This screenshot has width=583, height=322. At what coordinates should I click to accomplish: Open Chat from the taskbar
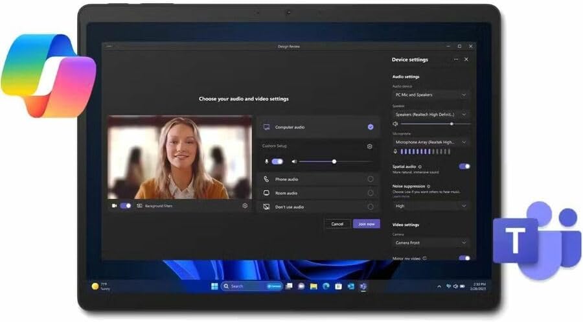[x=301, y=286]
